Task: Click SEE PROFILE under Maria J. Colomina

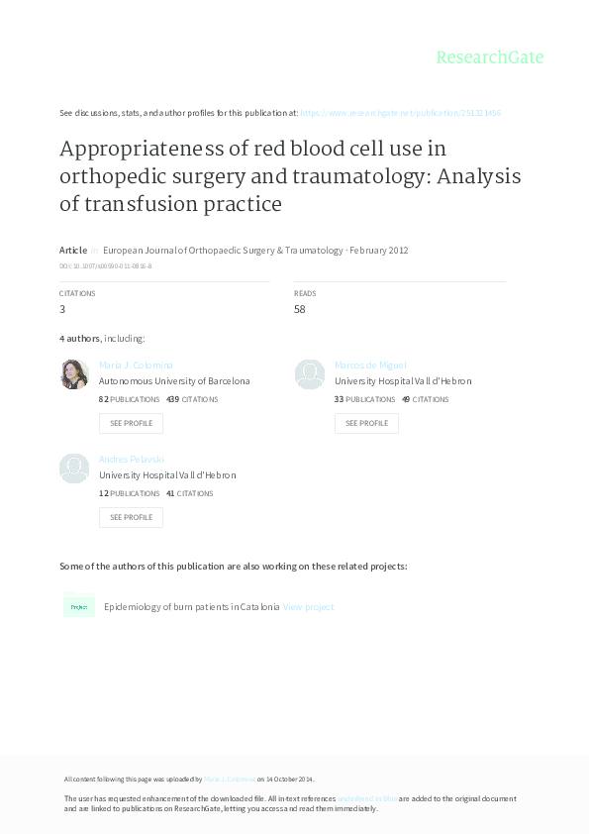Action: pyautogui.click(x=131, y=423)
